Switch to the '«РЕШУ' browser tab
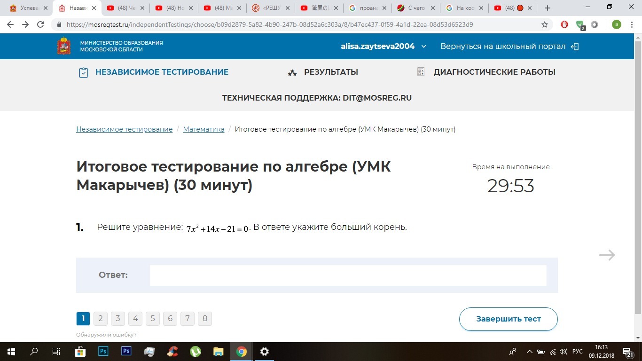The height and width of the screenshot is (361, 642). click(x=270, y=8)
